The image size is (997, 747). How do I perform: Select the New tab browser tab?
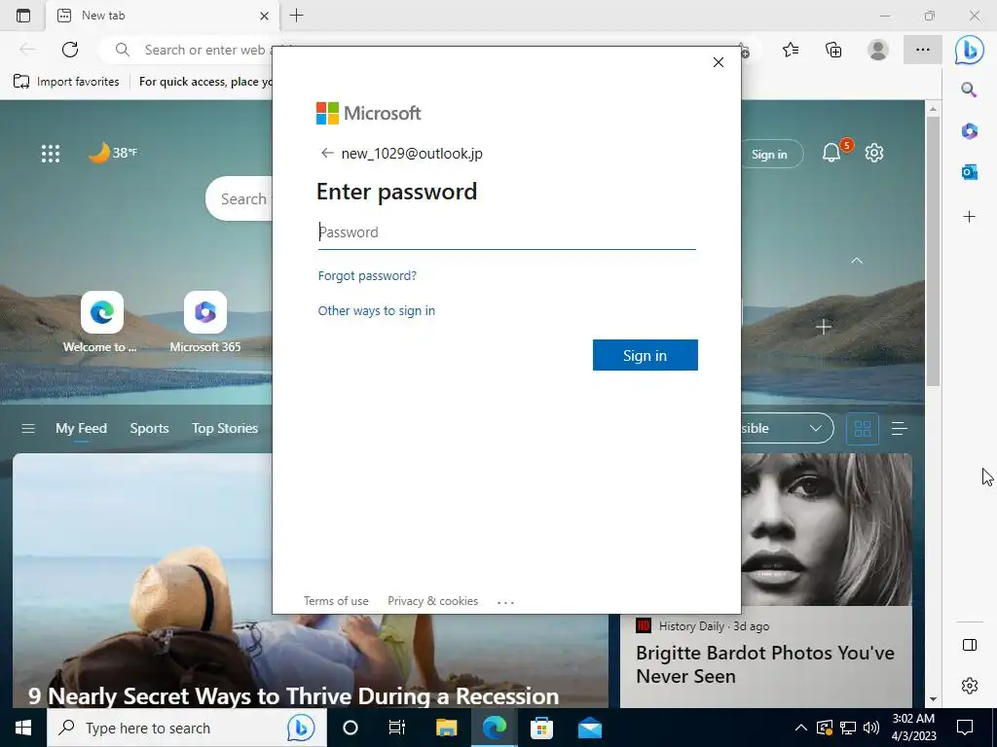click(x=163, y=16)
